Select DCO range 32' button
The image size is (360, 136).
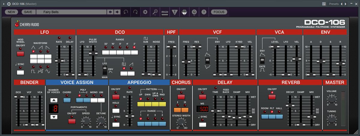click(x=106, y=52)
